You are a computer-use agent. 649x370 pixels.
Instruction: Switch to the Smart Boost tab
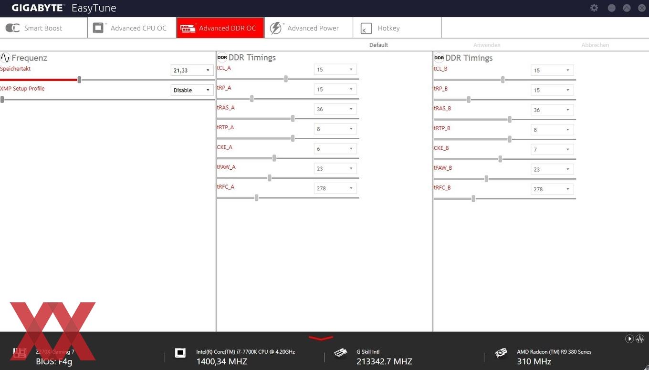pos(44,28)
